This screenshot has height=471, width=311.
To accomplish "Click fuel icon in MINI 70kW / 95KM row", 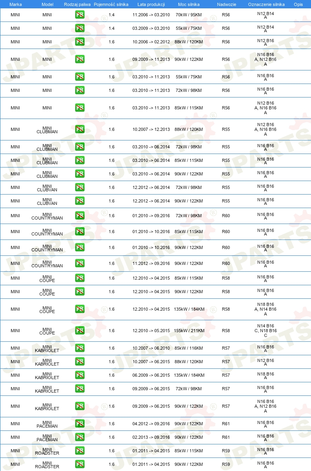I will click(x=80, y=15).
